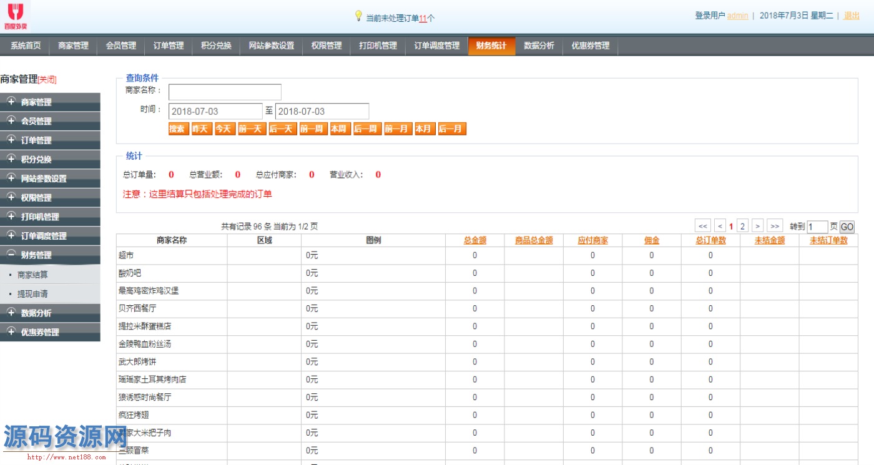874x465 pixels.
Task: Expand 数据分析 section in sidebar
Action: (x=50, y=313)
